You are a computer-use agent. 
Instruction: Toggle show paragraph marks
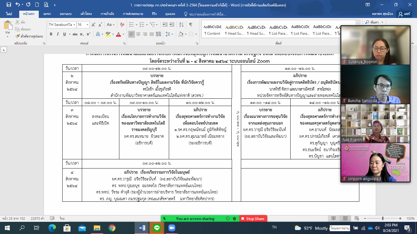tap(191, 25)
